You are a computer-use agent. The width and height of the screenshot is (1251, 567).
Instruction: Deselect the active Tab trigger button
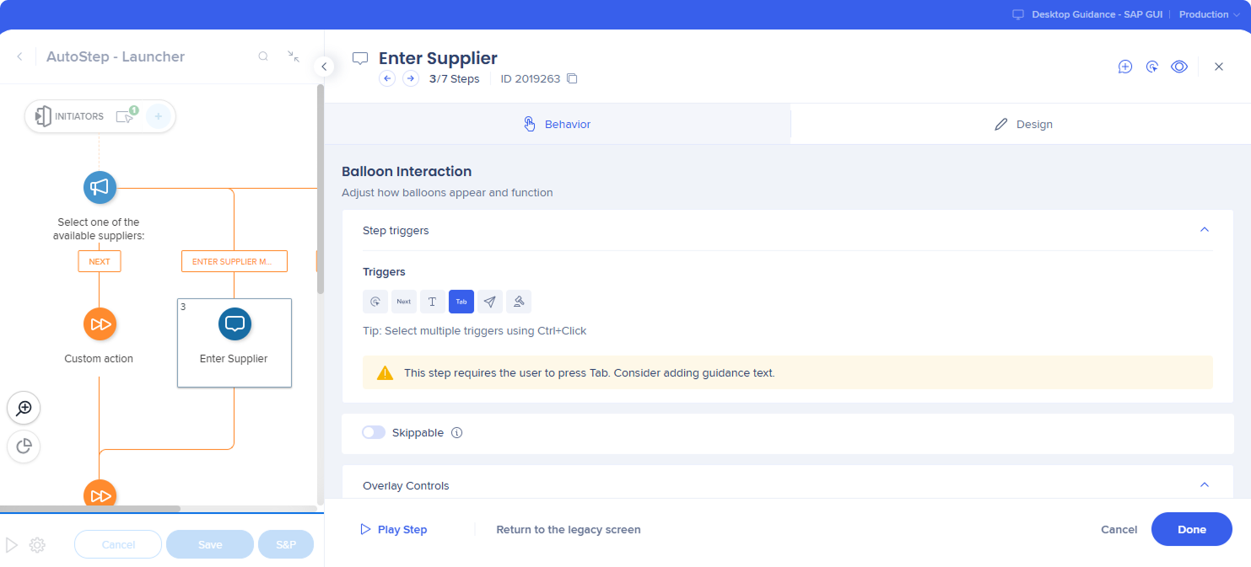point(461,302)
